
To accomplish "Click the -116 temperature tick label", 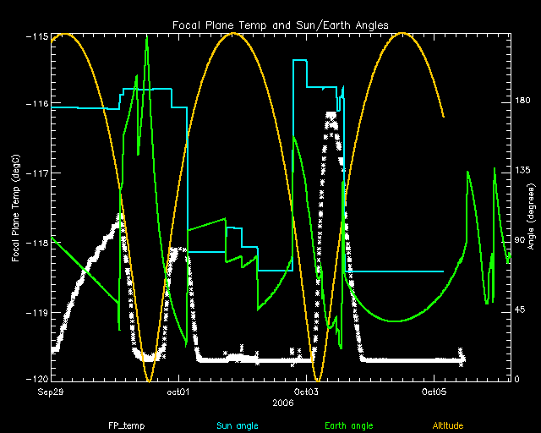I will [x=36, y=105].
